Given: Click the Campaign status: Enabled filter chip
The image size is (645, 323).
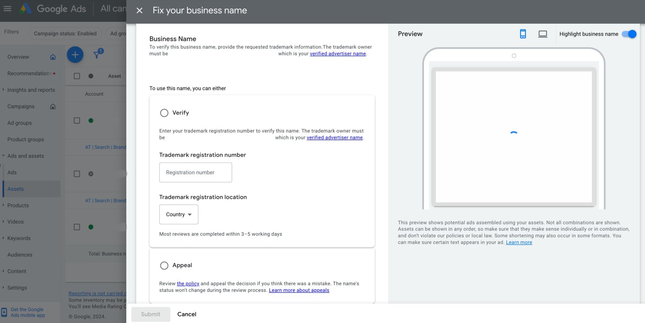Looking at the screenshot, I should click(65, 33).
